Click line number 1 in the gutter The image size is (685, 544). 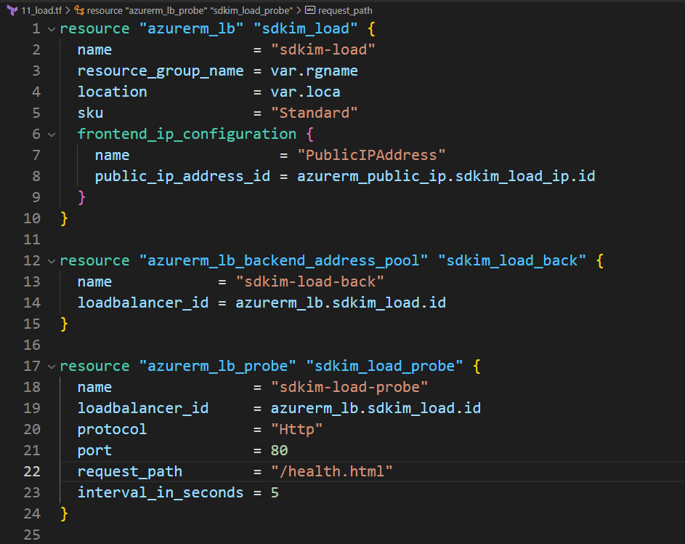pos(36,29)
